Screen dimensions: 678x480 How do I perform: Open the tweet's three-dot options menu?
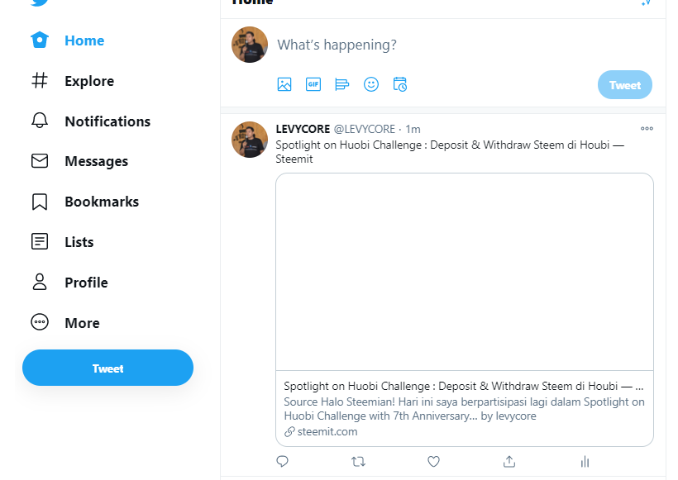pos(647,128)
